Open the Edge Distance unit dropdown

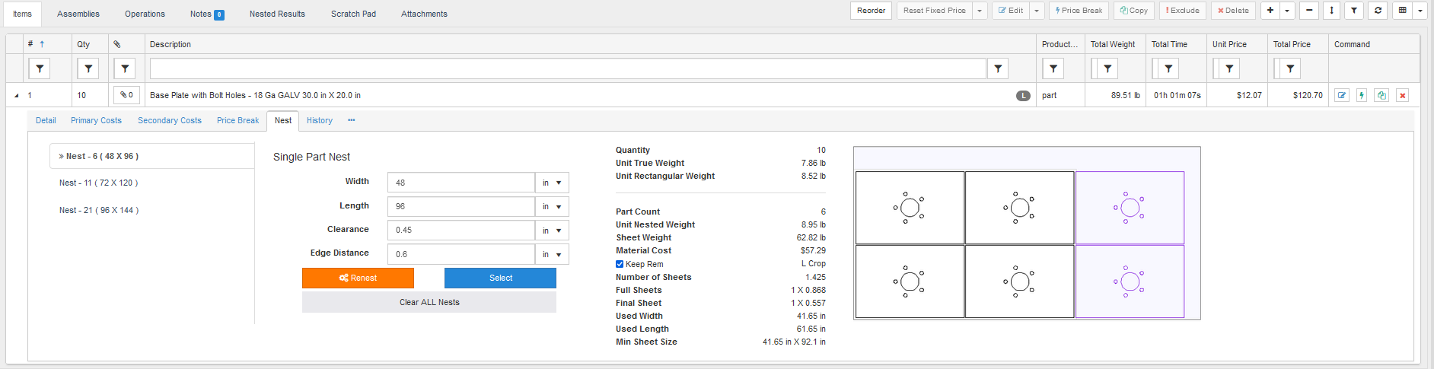coord(552,254)
